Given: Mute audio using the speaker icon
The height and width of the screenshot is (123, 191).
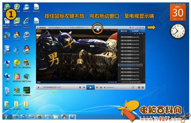Looking at the screenshot, I should pyautogui.click(x=105, y=87).
